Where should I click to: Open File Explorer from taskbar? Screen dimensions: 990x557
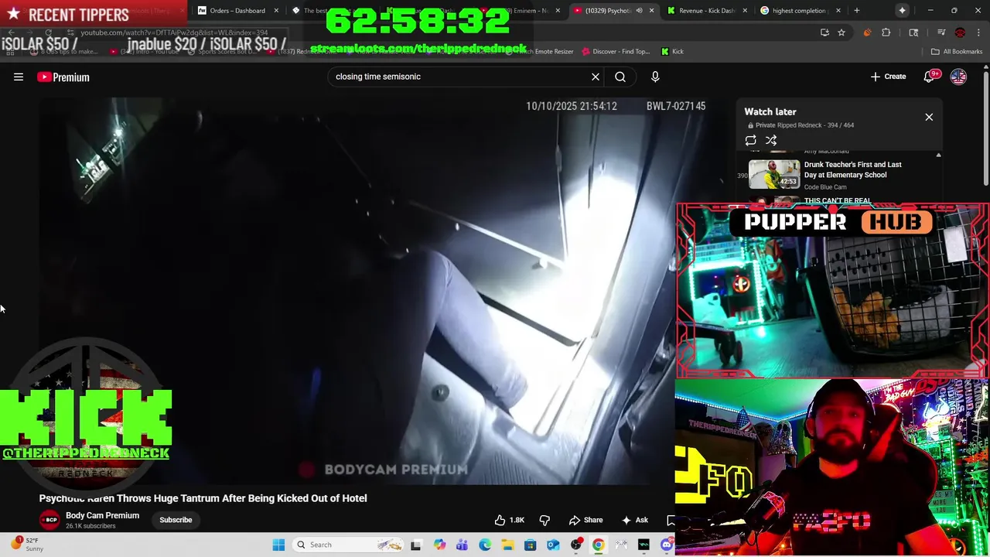click(507, 545)
